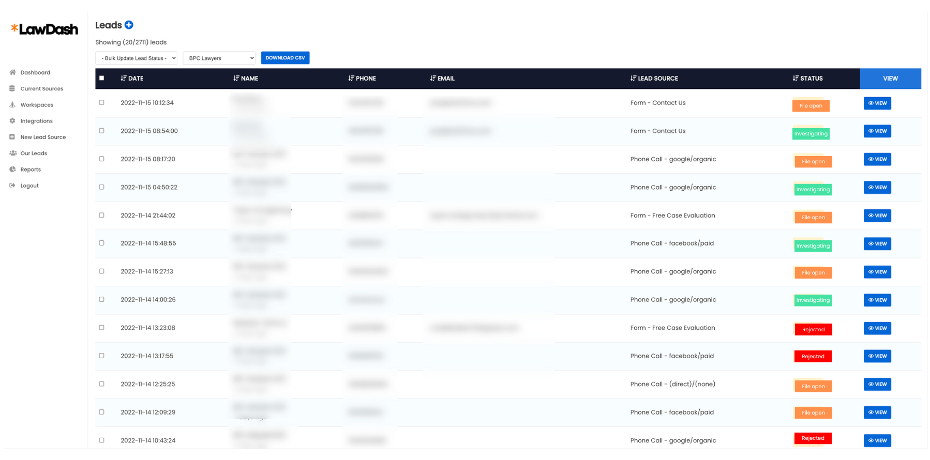Check the lead dated 2022-11-15 08:17:20

(102, 159)
